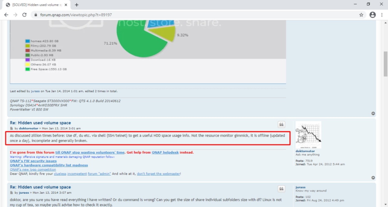Click 'PowerWalker VI 800 SW' signature line
This screenshot has width=388, height=207.
29,110
